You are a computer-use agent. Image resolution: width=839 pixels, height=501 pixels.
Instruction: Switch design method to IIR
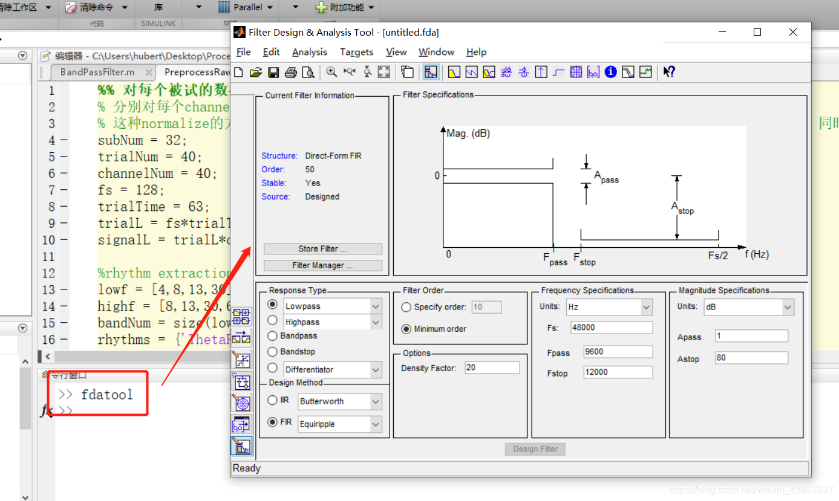click(273, 400)
